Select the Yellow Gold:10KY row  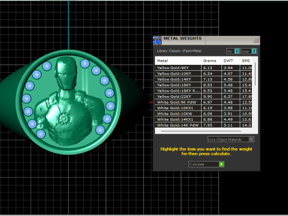[x=203, y=74]
